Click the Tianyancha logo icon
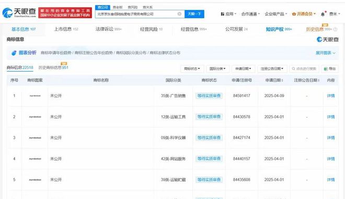 7,13
